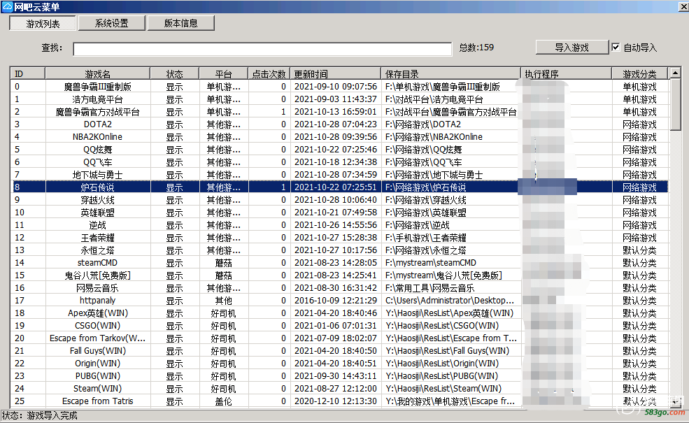
Task: Select the PUBG(WIN) game name cell
Action: point(97,376)
